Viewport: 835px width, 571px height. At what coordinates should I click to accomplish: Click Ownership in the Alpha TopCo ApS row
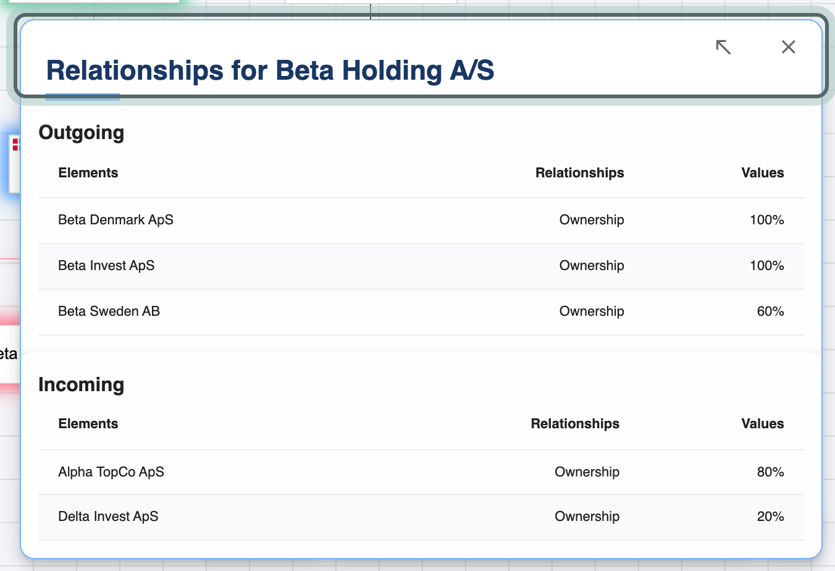point(587,472)
